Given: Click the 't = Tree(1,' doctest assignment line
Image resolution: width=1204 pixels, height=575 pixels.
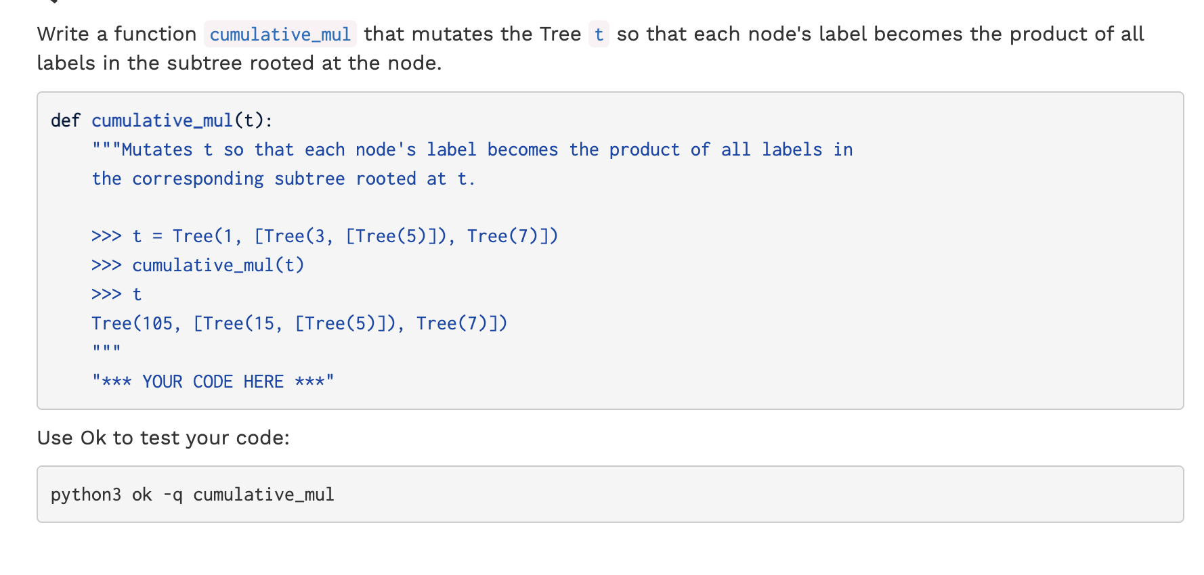Looking at the screenshot, I should [324, 236].
